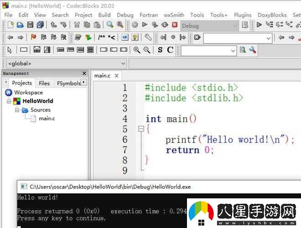Open Doxyblocks wrench preferences icon

coord(148,37)
